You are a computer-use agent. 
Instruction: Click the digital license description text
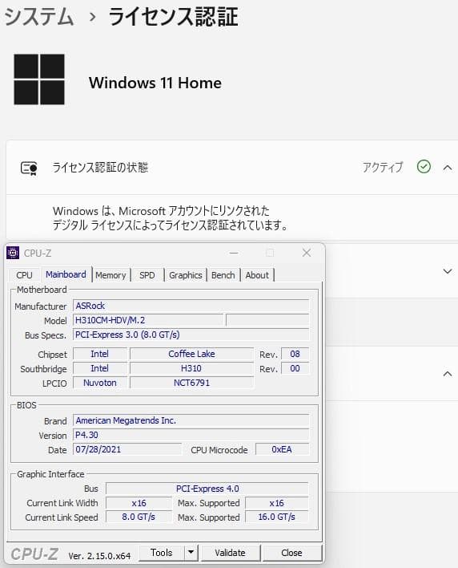click(x=170, y=218)
